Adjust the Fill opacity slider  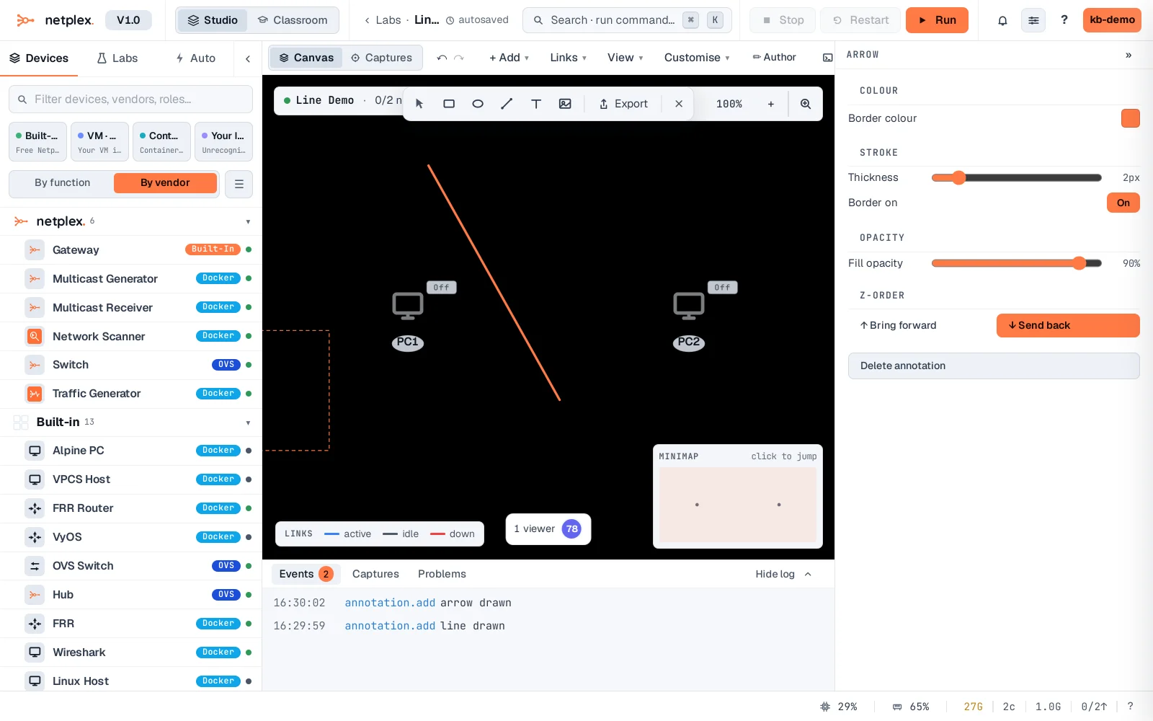click(x=1016, y=263)
